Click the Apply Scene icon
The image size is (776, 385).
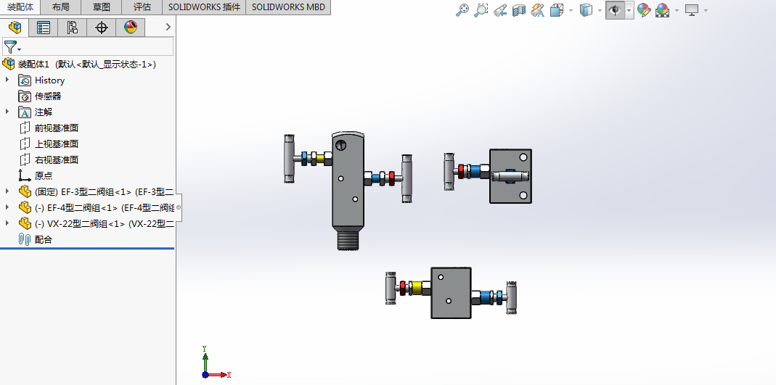(662, 10)
